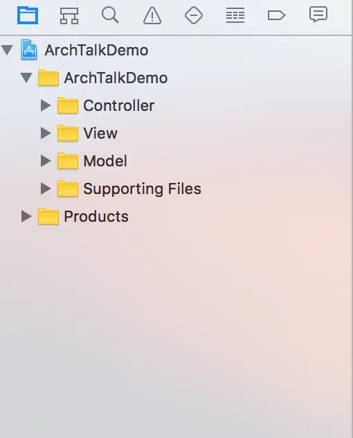
Task: Open the Breakpoint navigator tag icon
Action: (276, 15)
